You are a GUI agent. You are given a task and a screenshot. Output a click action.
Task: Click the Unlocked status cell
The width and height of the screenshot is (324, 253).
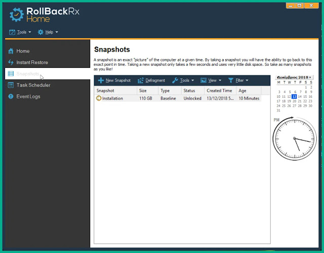point(192,99)
